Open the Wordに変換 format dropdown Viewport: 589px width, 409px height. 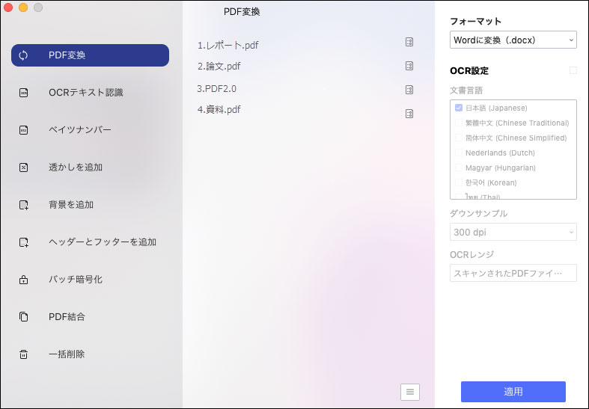(x=513, y=40)
